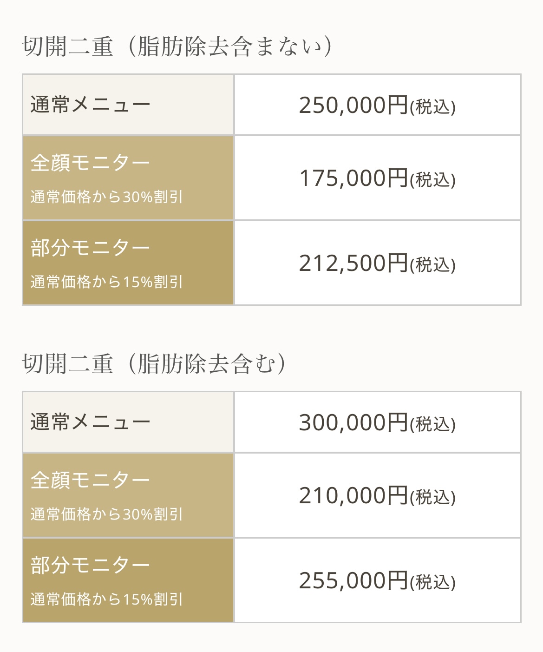Image resolution: width=543 pixels, height=652 pixels.
Task: Click first table's 通常価格から15%割引 text
Action: click(x=107, y=282)
